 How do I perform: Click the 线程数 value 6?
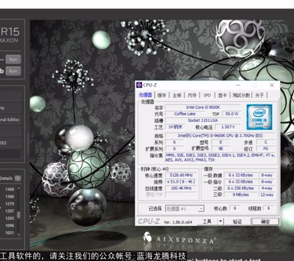268,208
